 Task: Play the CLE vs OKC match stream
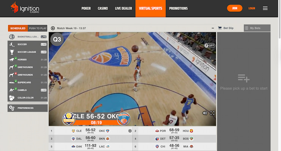click(x=130, y=131)
